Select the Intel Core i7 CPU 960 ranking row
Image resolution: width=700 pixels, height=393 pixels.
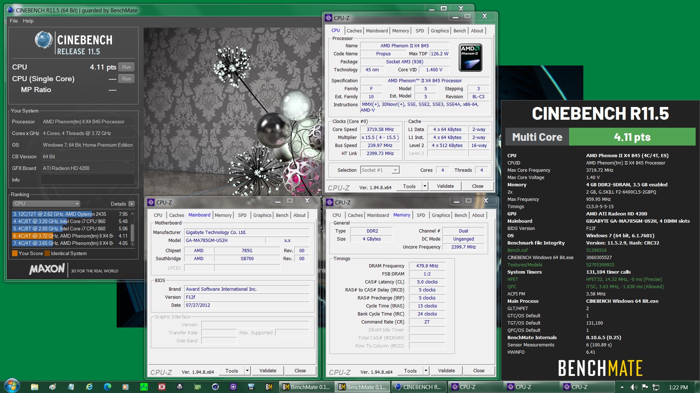70,221
